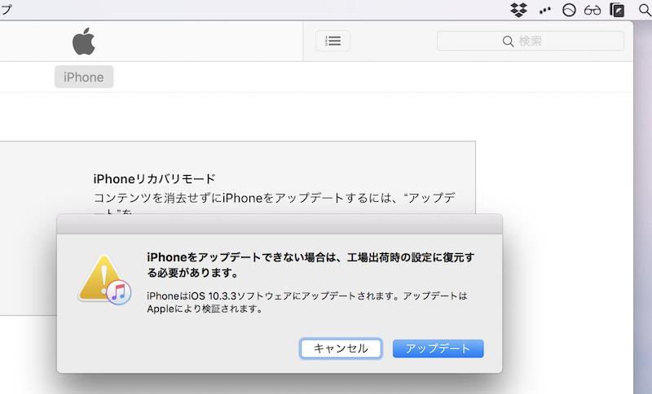The height and width of the screenshot is (394, 652).
Task: Click the circular arc menu bar icon
Action: [x=570, y=11]
